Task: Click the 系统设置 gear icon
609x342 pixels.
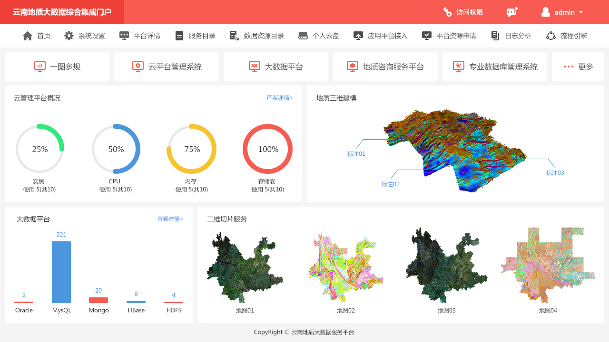Action: [69, 36]
